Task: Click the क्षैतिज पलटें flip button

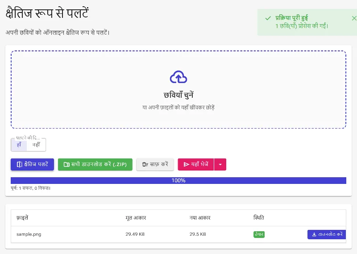Action: 32,164
